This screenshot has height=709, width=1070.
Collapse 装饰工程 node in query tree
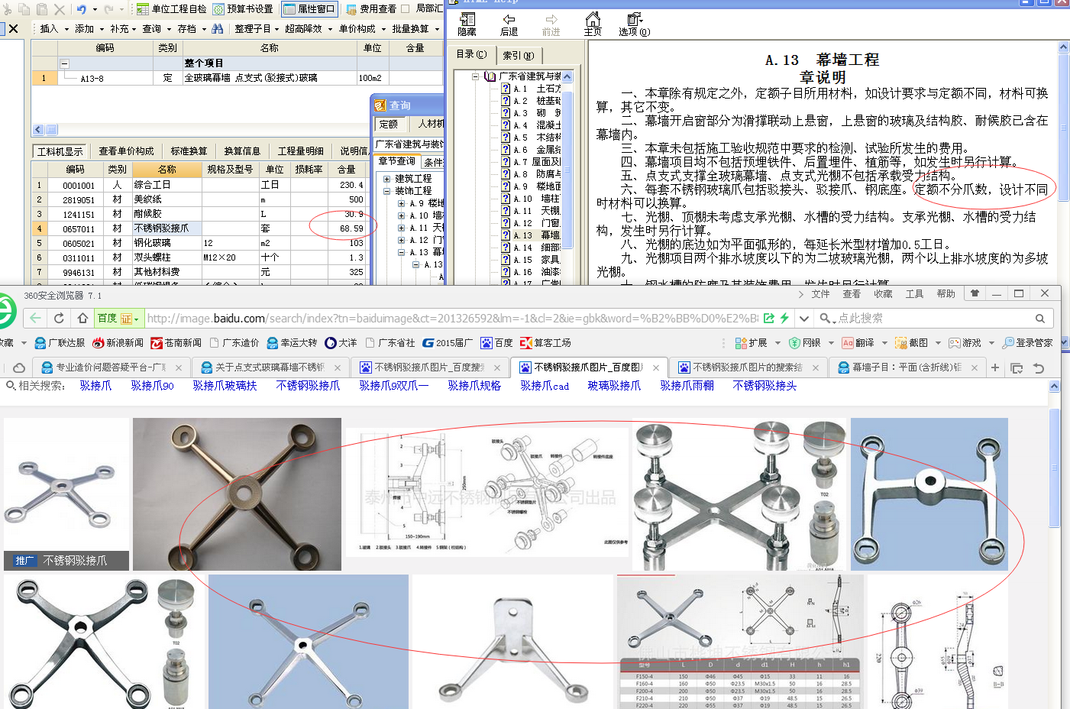pos(387,191)
